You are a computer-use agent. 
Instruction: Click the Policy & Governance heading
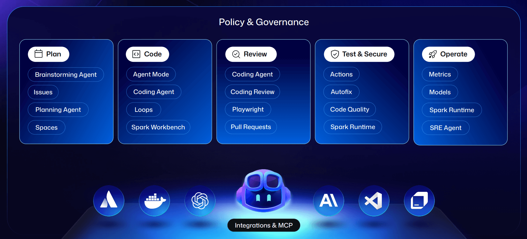click(263, 22)
